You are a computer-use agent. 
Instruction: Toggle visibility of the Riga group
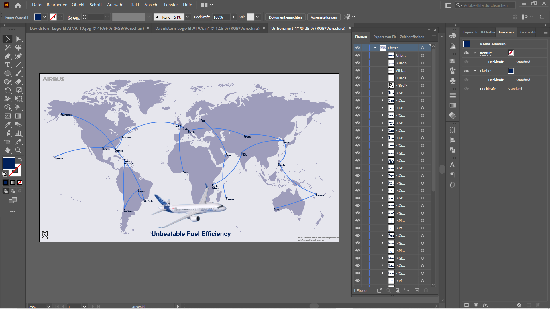click(x=358, y=93)
